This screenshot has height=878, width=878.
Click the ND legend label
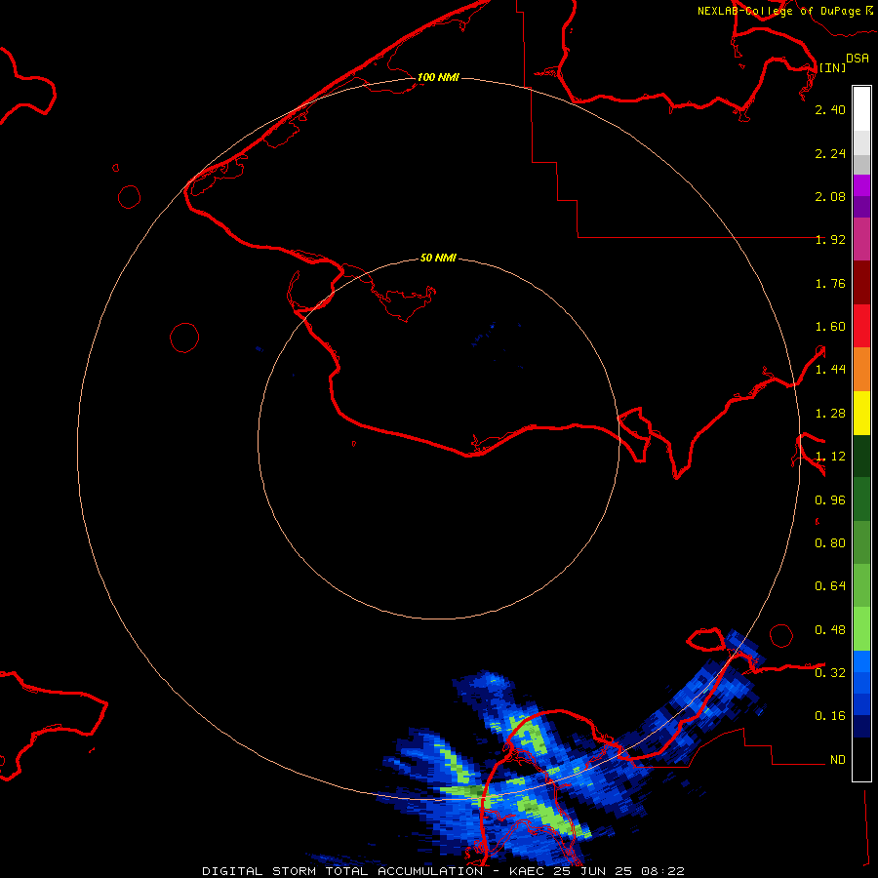coord(838,760)
